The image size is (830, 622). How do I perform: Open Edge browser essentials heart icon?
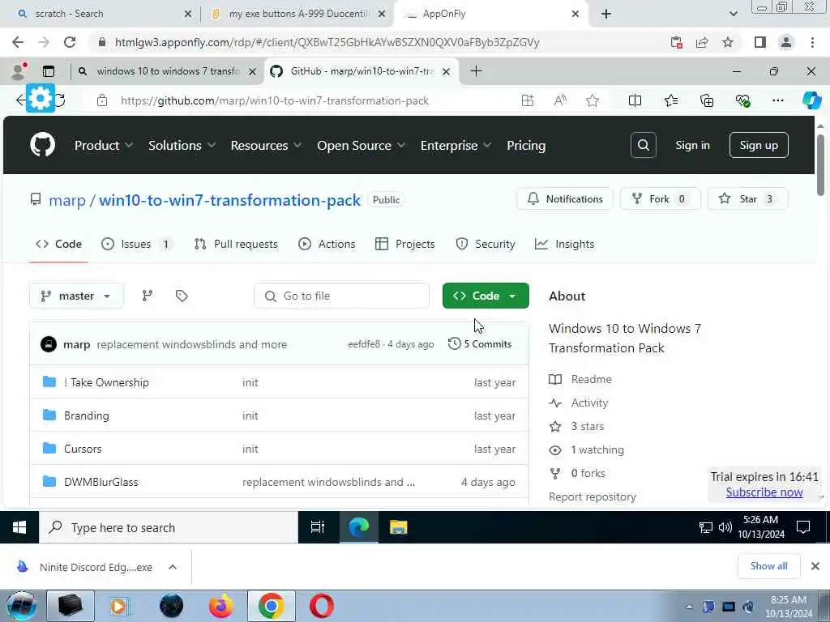click(x=742, y=100)
